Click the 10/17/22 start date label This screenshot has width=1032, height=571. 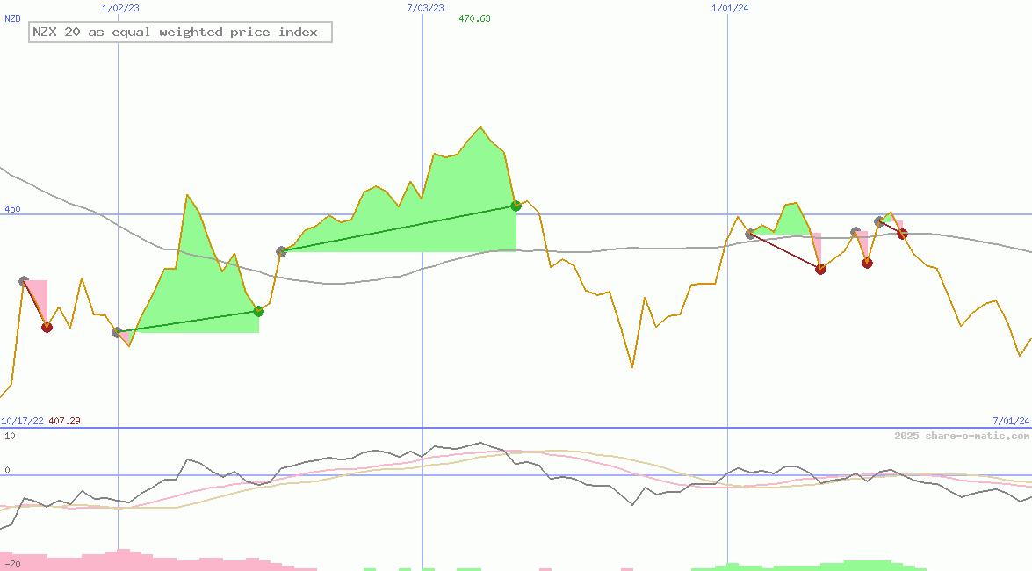(22, 421)
